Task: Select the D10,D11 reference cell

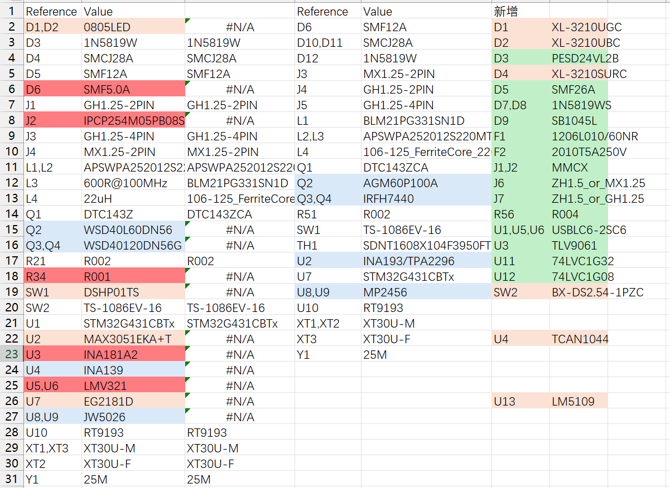Action: (328, 42)
